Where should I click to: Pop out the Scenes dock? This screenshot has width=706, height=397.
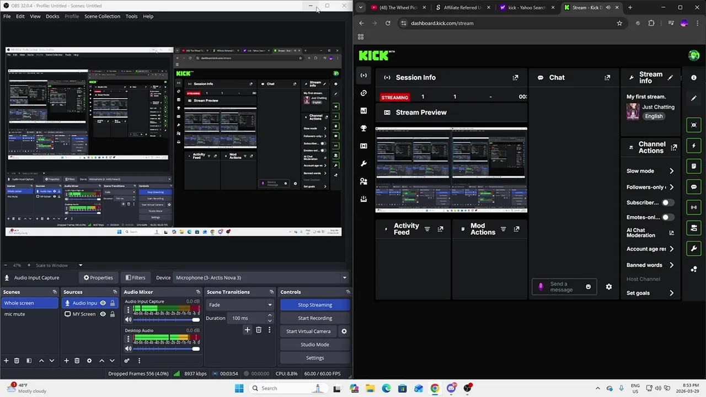(x=55, y=292)
